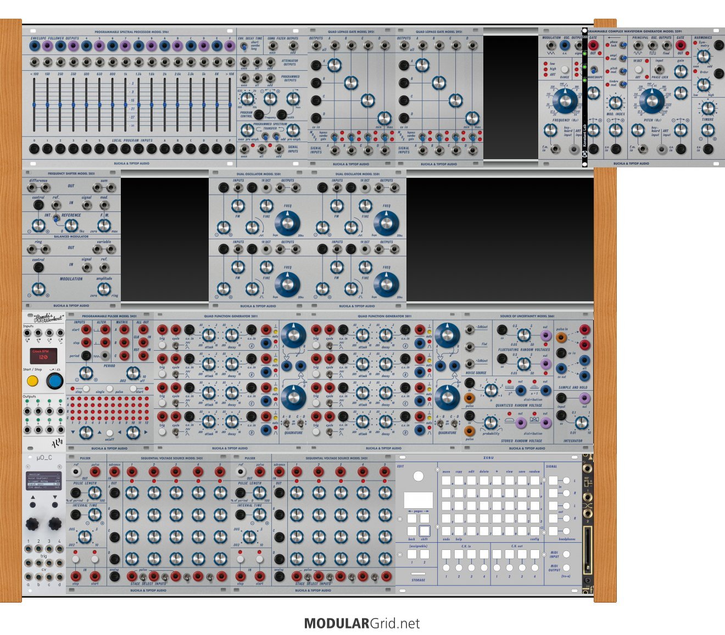Click the MIDI OUTPUT jack on ZEBU
The width and height of the screenshot is (725, 635).
pos(566,567)
